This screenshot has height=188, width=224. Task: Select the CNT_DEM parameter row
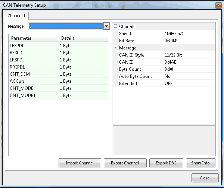pos(19,74)
